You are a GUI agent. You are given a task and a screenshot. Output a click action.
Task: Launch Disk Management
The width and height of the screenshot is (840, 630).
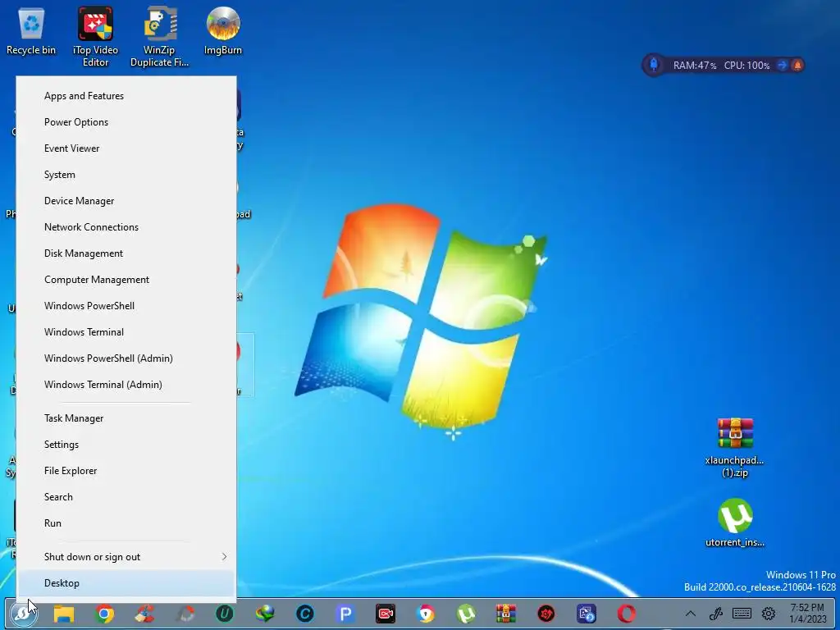click(126, 253)
